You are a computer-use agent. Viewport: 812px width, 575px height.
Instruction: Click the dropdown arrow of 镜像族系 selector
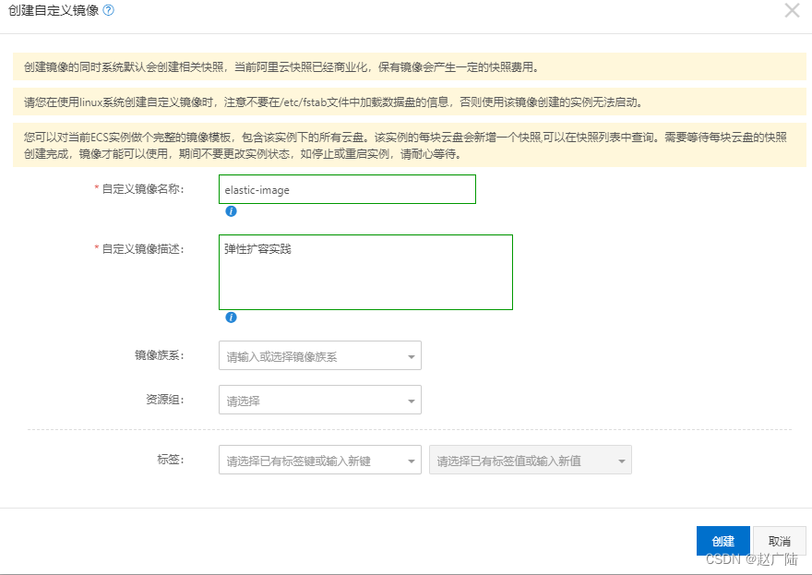click(410, 355)
